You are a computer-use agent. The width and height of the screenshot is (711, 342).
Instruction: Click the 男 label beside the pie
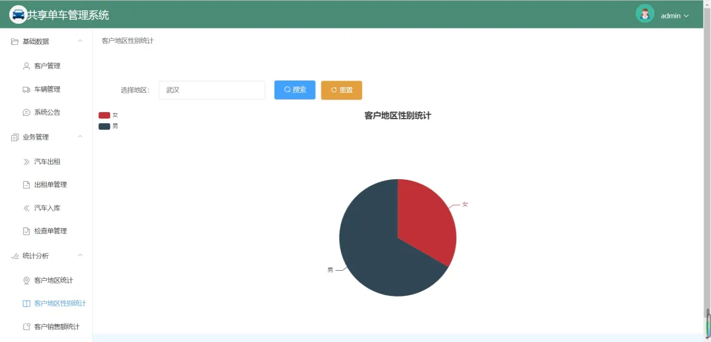330,270
